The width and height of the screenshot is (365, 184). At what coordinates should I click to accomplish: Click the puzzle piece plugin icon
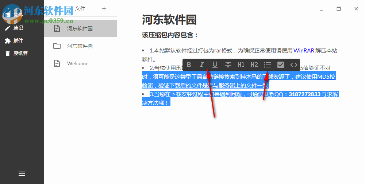(8, 41)
